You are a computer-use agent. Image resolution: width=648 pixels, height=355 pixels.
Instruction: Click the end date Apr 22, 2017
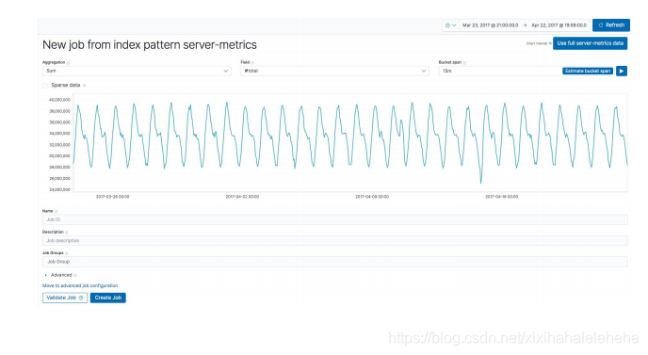pyautogui.click(x=559, y=25)
